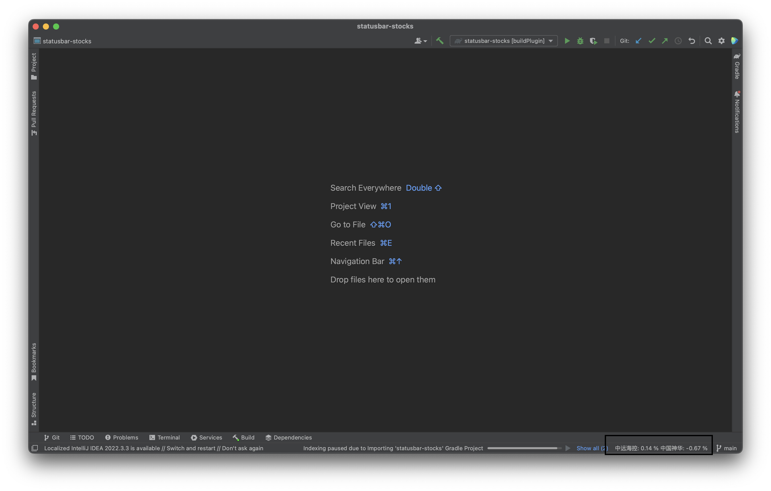Click the Git Push arrow icon
Viewport: 771px width, 491px height.
click(x=665, y=41)
